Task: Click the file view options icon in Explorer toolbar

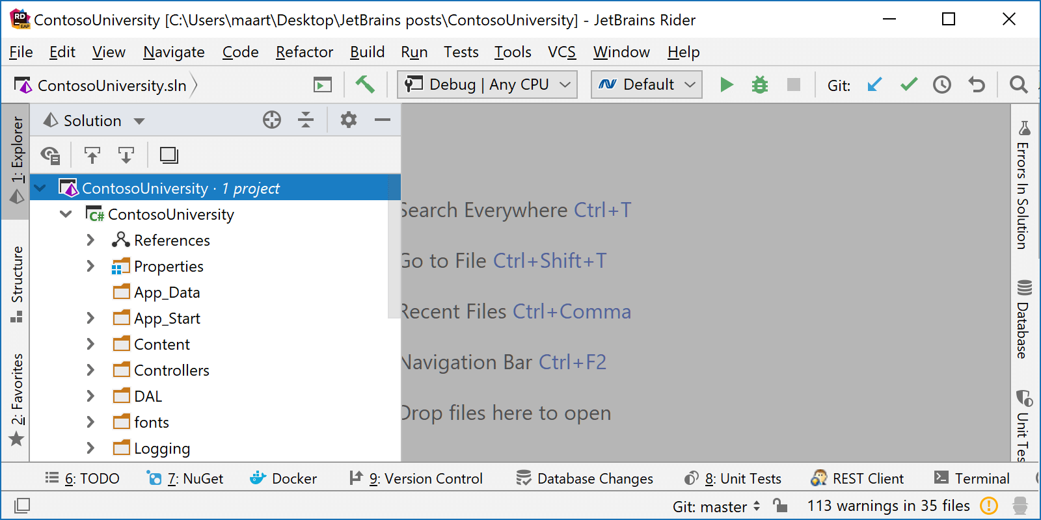Action: click(50, 155)
